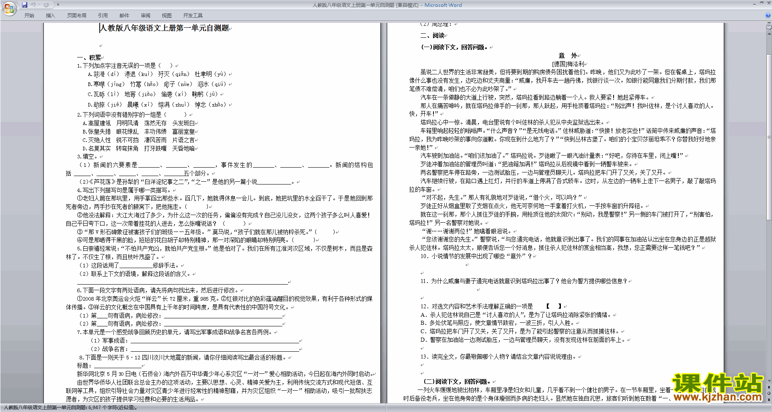
Task: Click the Select Browse Object circle button
Action: click(x=769, y=394)
